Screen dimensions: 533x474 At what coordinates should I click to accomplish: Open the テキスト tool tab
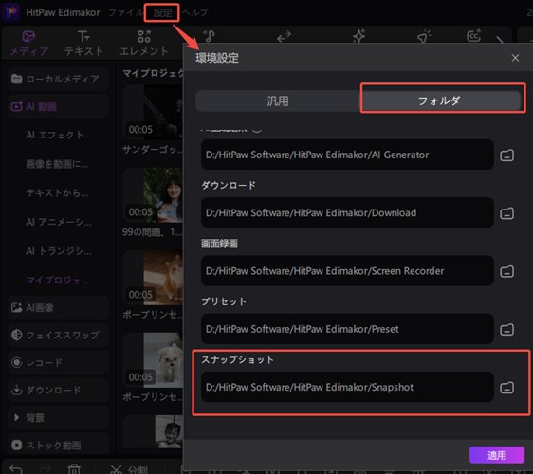(83, 44)
